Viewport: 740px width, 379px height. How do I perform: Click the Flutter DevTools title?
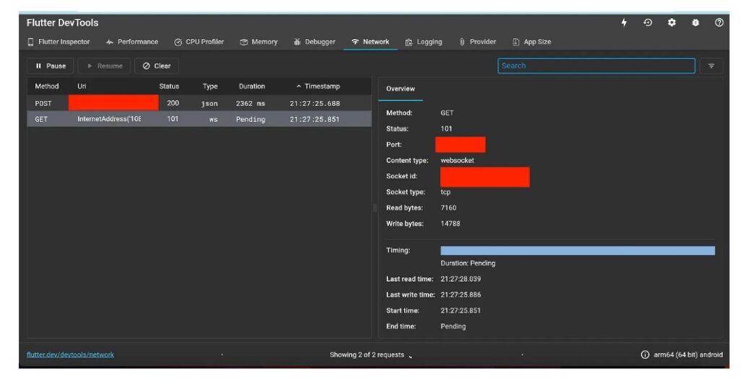click(62, 22)
